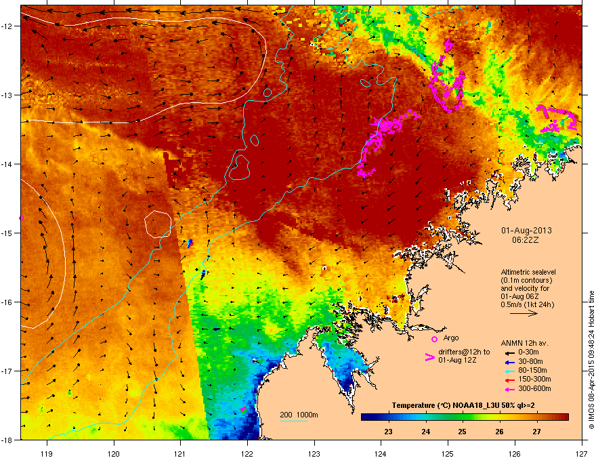The image size is (596, 460).
Task: Click the "30-80m" depth label
Action: 530,362
